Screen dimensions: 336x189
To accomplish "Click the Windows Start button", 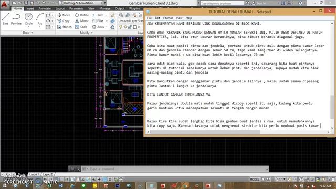I will 4,185.
